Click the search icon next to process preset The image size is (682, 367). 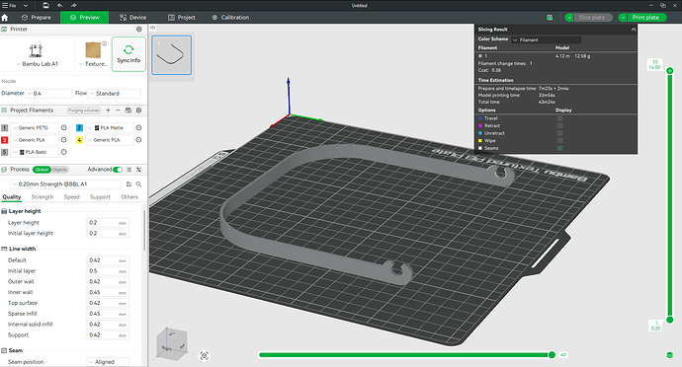(138, 184)
